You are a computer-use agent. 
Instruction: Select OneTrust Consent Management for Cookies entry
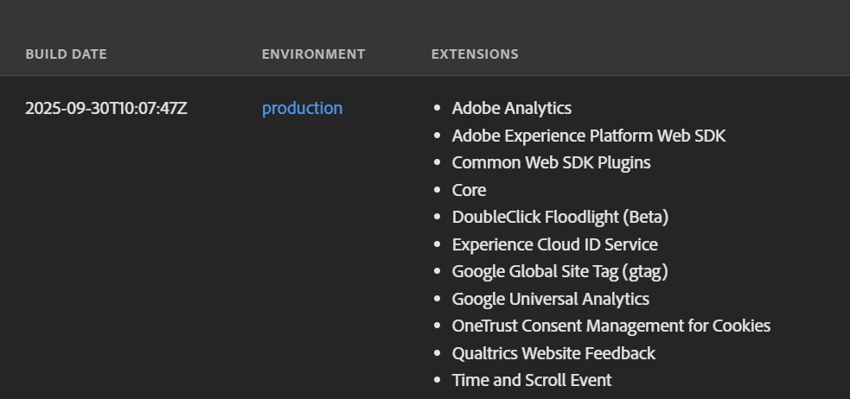tap(611, 326)
